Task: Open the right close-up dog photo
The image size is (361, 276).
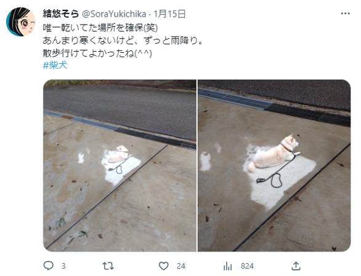Action: point(274,165)
